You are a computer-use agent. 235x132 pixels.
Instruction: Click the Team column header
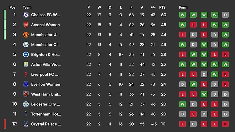point(27,7)
